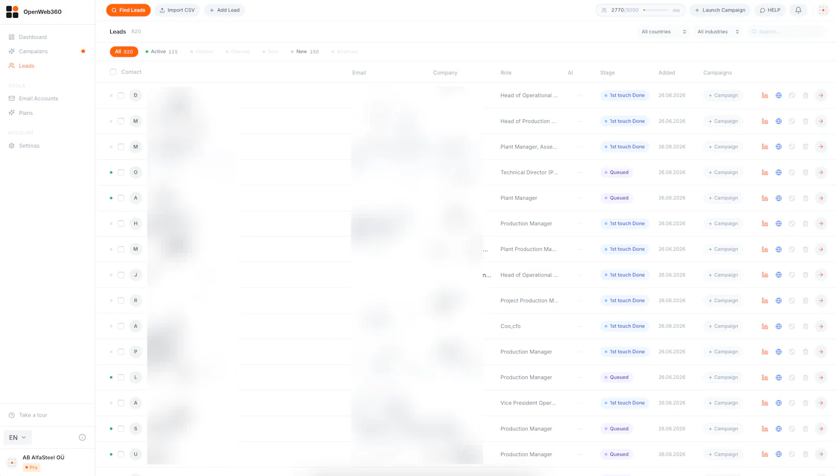Click Stage column header
This screenshot has width=836, height=476.
coord(607,73)
